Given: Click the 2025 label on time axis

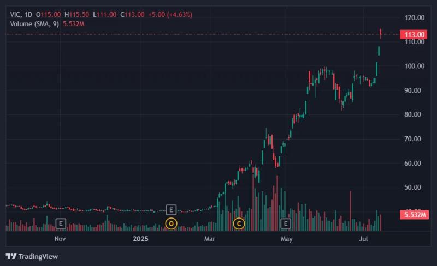Looking at the screenshot, I should coord(140,239).
